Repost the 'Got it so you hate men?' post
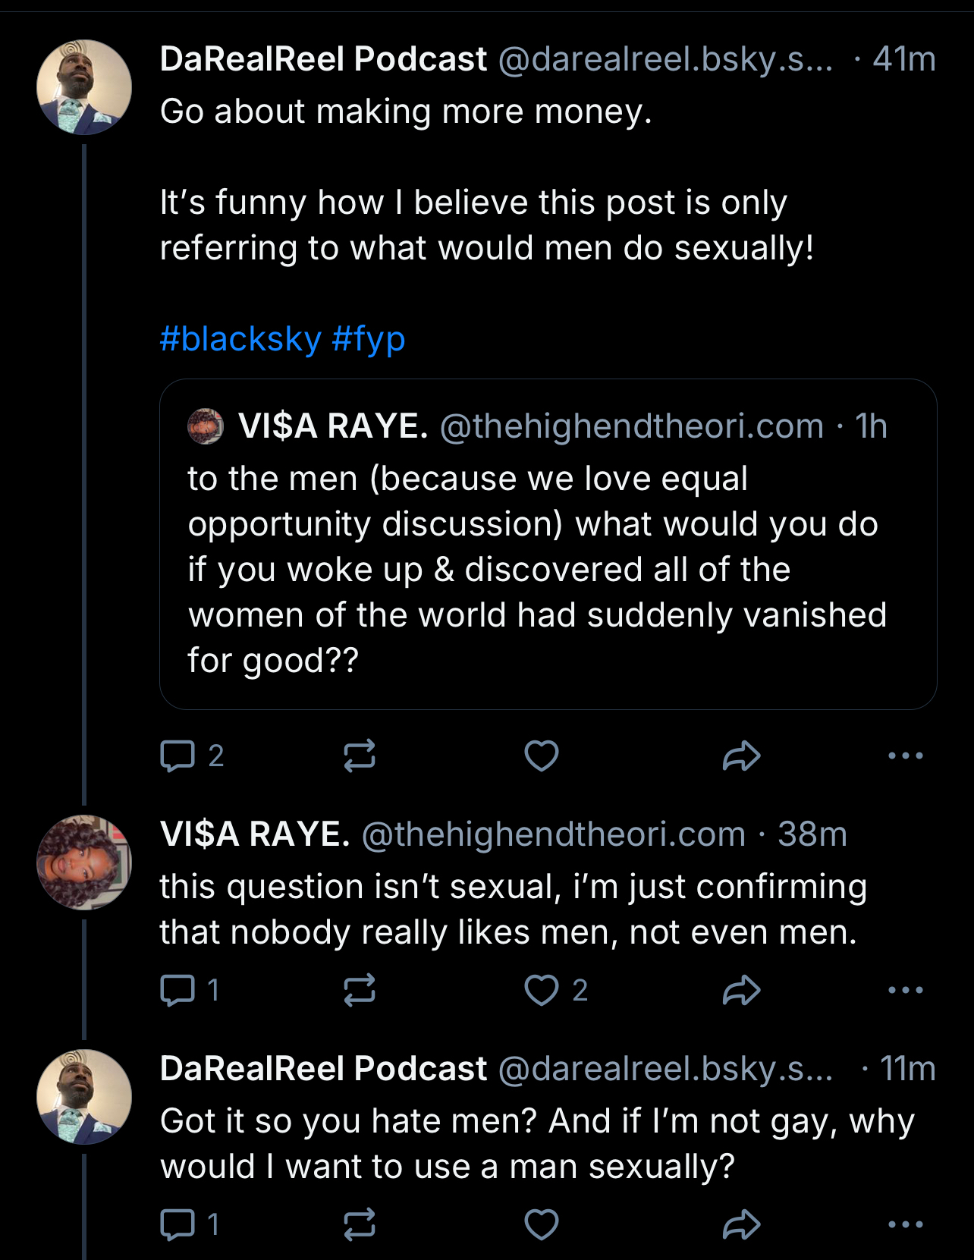Screen dimensions: 974x1260 pyautogui.click(x=360, y=1224)
